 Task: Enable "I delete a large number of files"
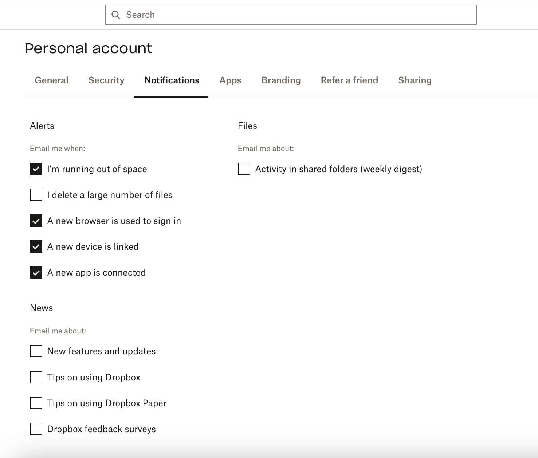click(36, 195)
